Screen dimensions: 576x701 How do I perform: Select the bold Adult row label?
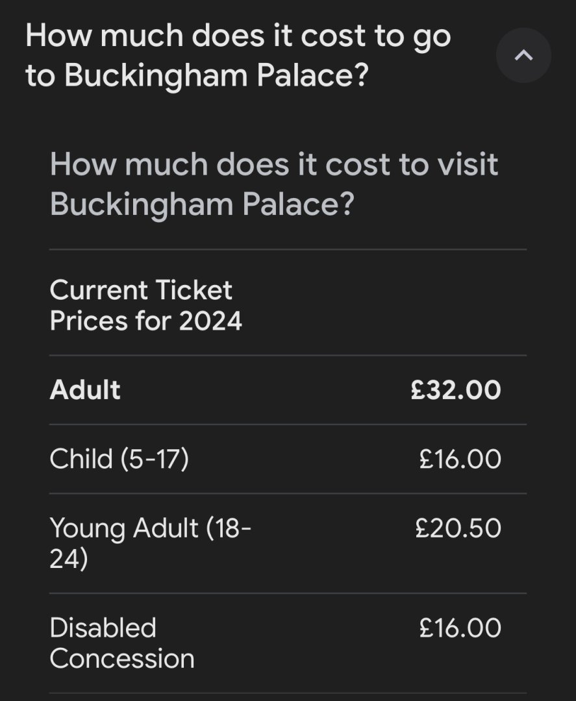coord(85,390)
